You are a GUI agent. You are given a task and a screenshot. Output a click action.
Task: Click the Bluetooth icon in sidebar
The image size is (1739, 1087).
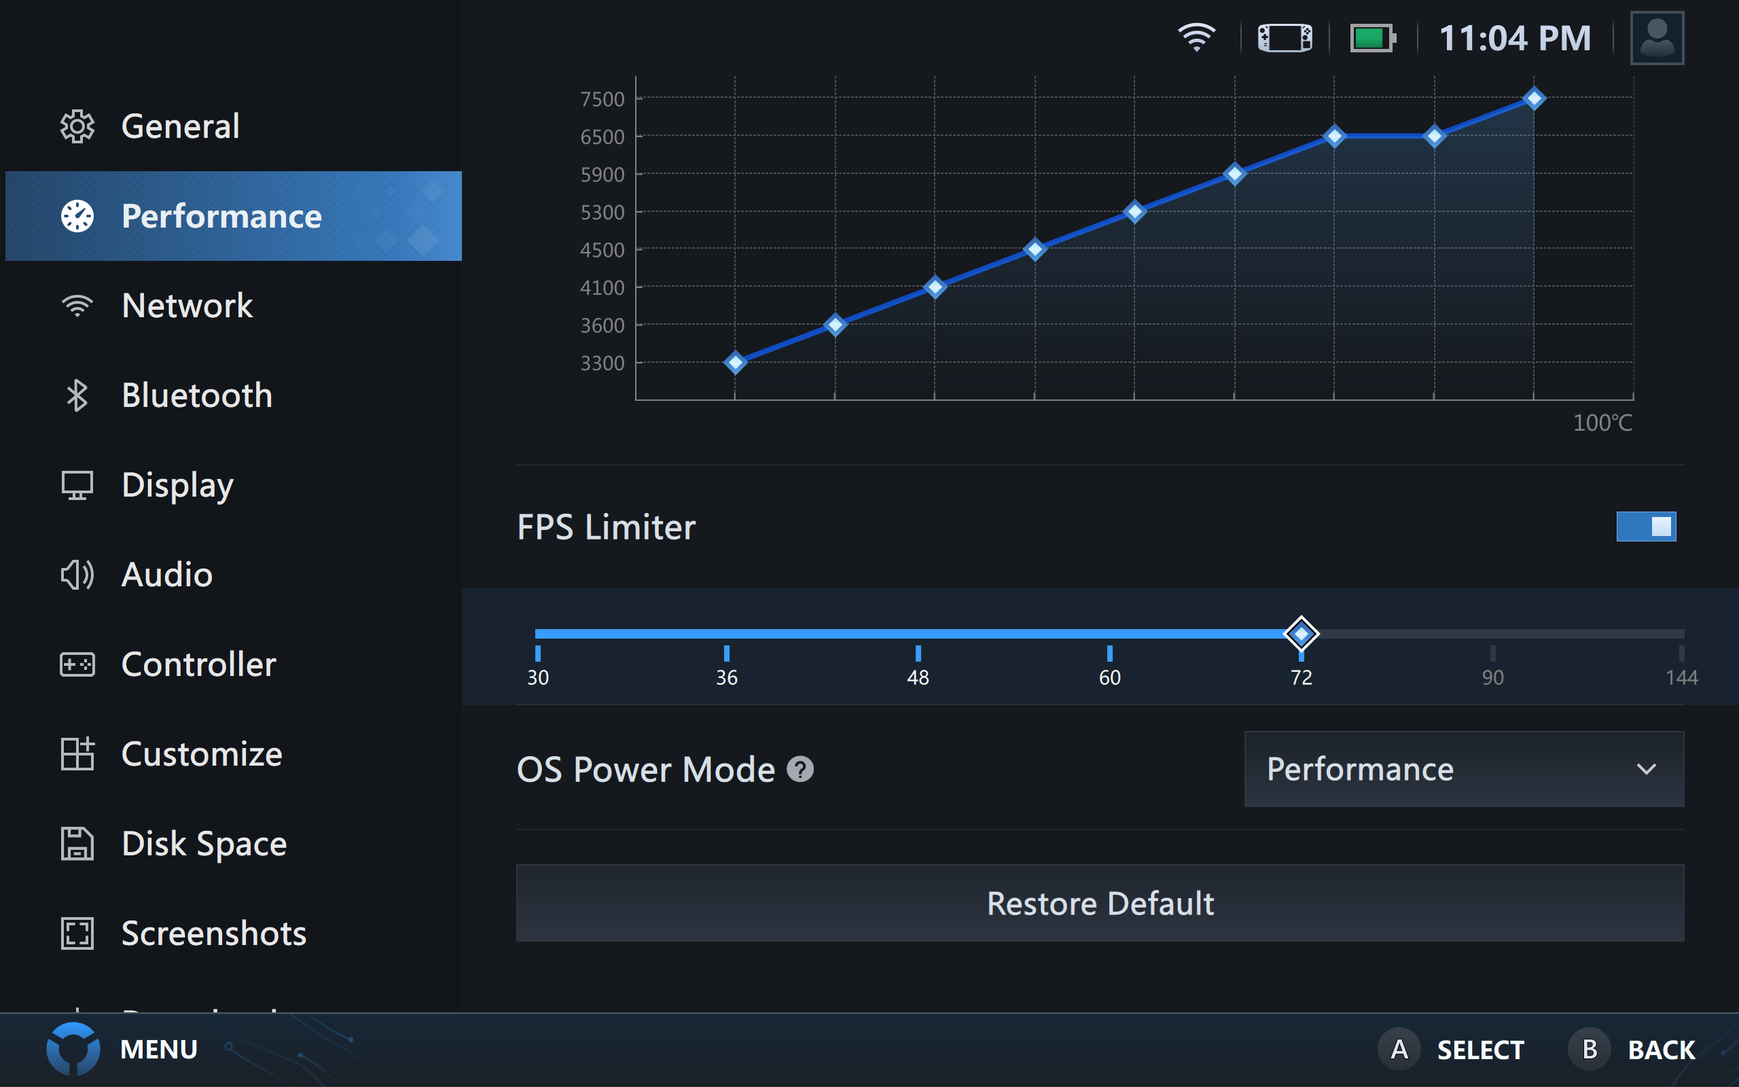click(77, 395)
